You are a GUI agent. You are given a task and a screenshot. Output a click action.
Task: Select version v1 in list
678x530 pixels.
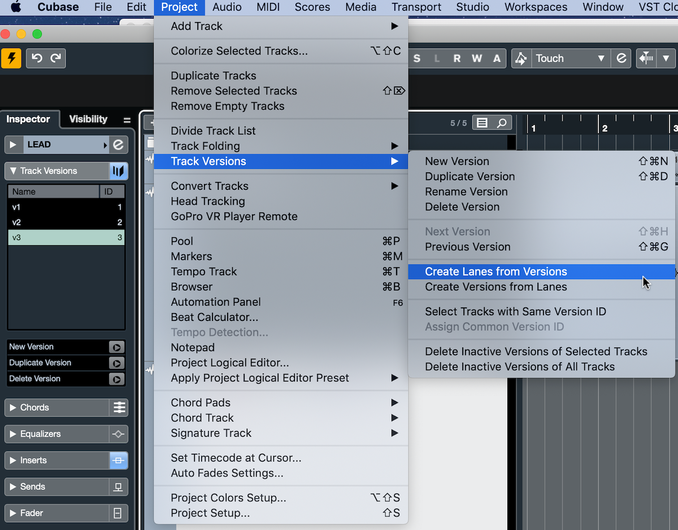click(x=66, y=207)
